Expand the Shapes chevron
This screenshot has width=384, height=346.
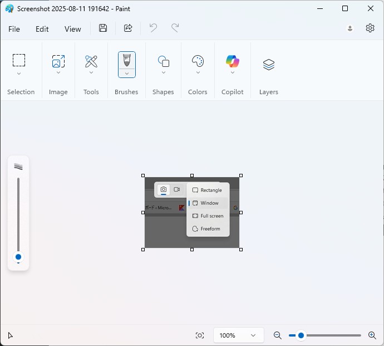(x=164, y=72)
